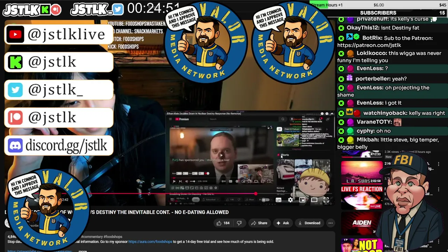Image resolution: width=448 pixels, height=252 pixels.
Task: Click cast icon on inner player
Action: click(x=262, y=181)
